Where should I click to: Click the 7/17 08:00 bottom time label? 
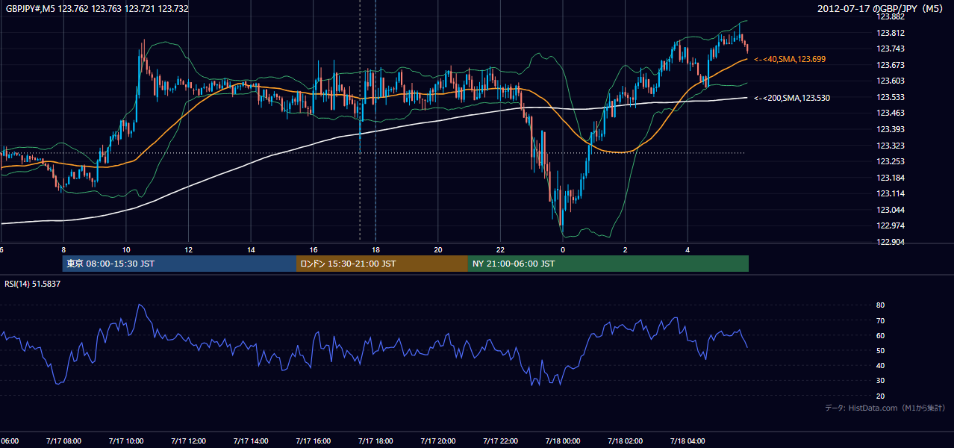[x=63, y=441]
